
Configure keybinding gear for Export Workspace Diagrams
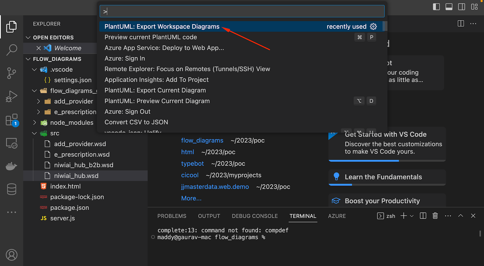(374, 27)
